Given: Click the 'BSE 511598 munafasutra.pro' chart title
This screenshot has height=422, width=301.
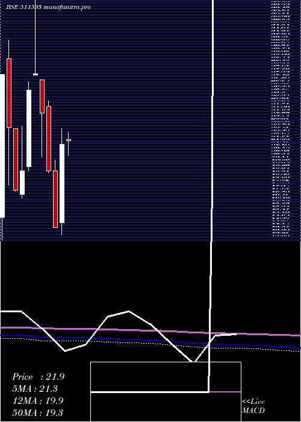Looking at the screenshot, I should (x=48, y=7).
